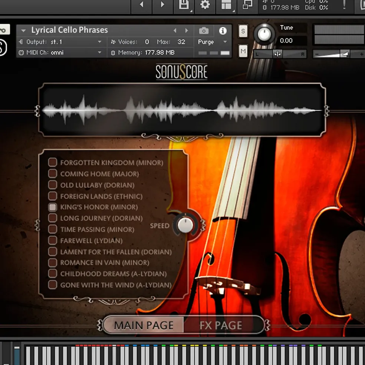
Task: Check Forgotten Kingdom (Minor) phrase
Action: 53,162
